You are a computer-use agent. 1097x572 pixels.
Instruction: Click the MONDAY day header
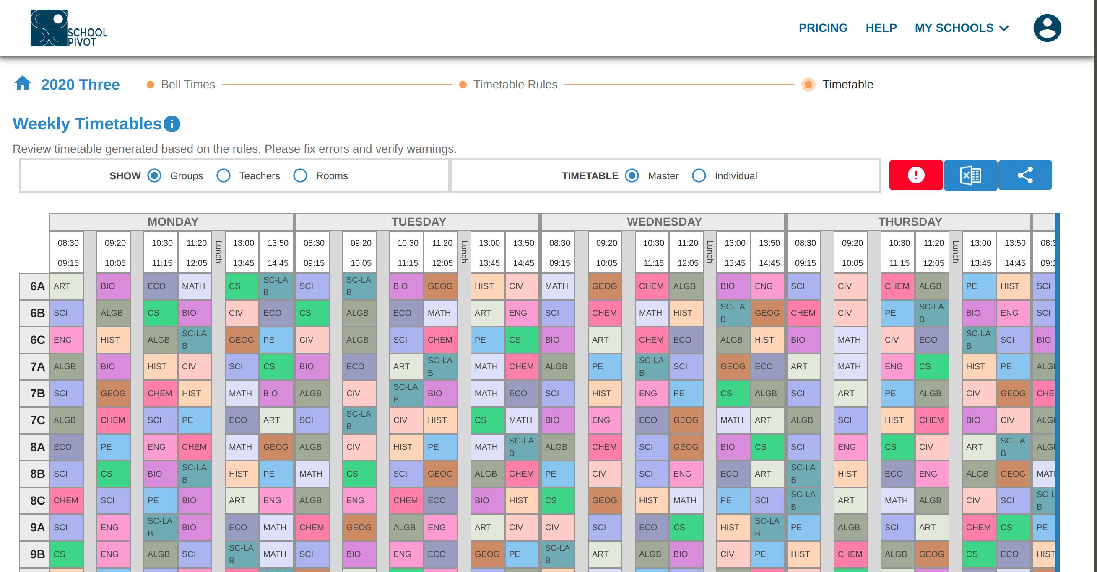(172, 222)
